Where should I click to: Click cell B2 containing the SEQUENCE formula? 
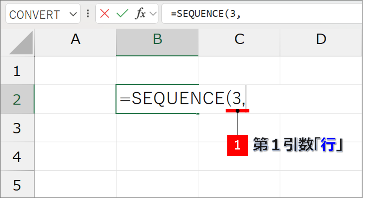pos(157,99)
